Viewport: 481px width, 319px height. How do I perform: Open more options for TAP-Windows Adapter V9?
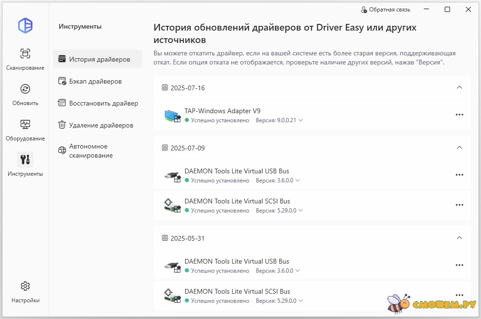pyautogui.click(x=459, y=115)
